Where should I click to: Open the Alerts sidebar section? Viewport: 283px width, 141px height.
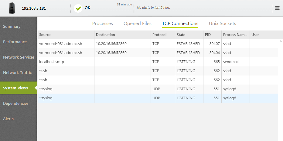point(8,119)
